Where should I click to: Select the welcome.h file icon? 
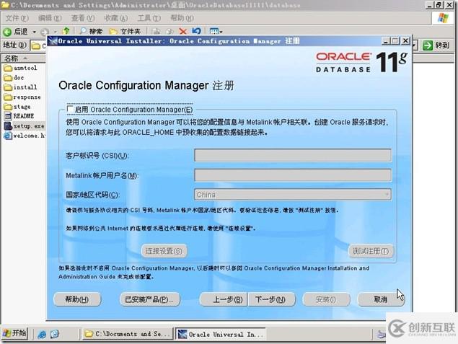[8, 136]
